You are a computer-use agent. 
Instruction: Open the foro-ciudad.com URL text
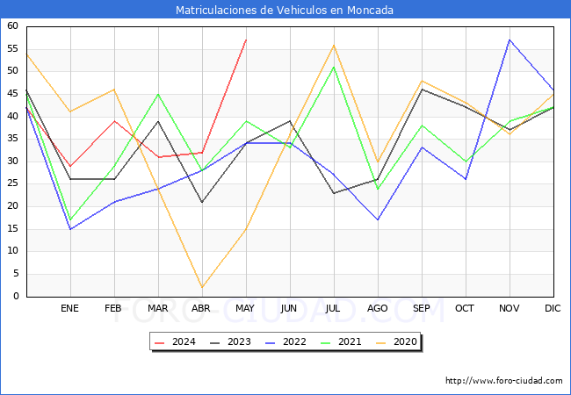click(504, 381)
